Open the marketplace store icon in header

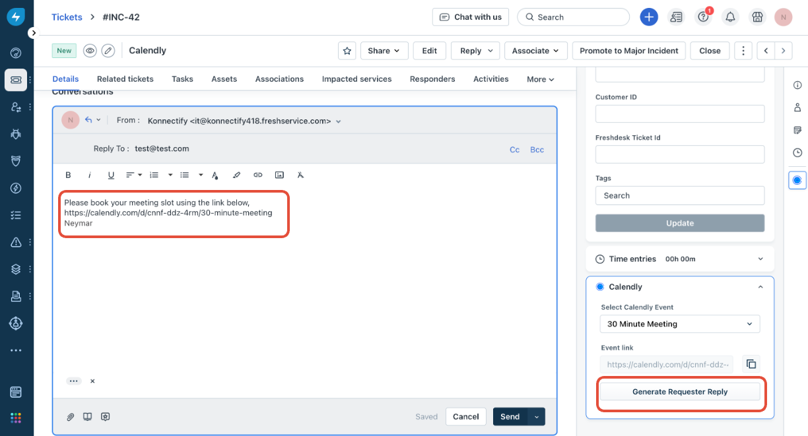coord(757,17)
